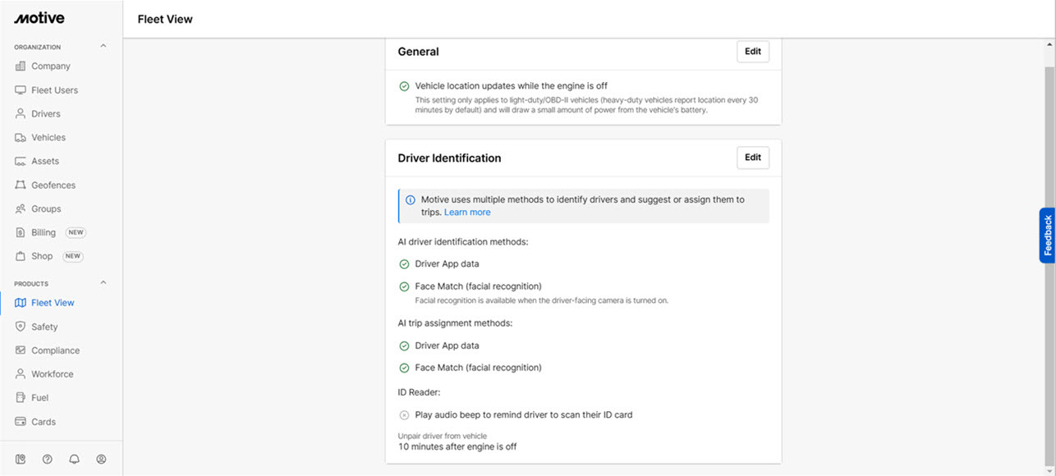
Task: Collapse the Organization section
Action: [x=102, y=46]
